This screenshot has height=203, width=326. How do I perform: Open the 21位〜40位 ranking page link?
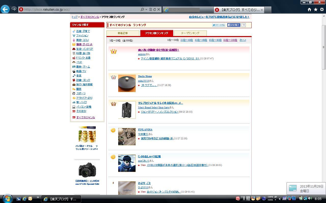[186, 40]
